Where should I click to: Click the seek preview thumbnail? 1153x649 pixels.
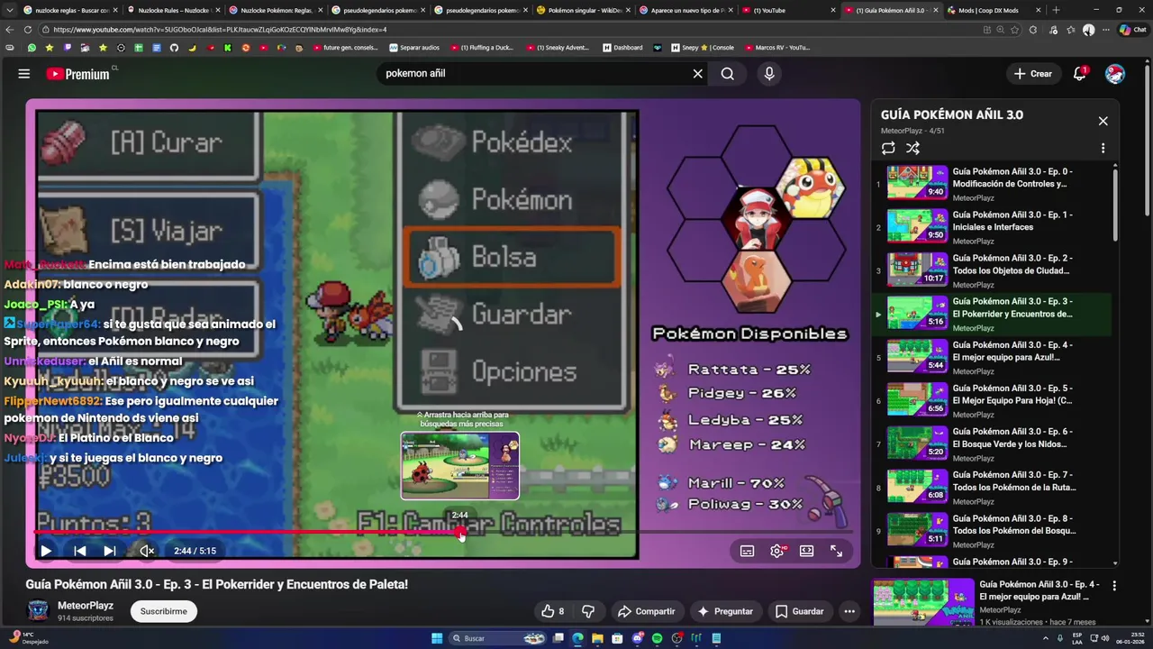(x=460, y=466)
